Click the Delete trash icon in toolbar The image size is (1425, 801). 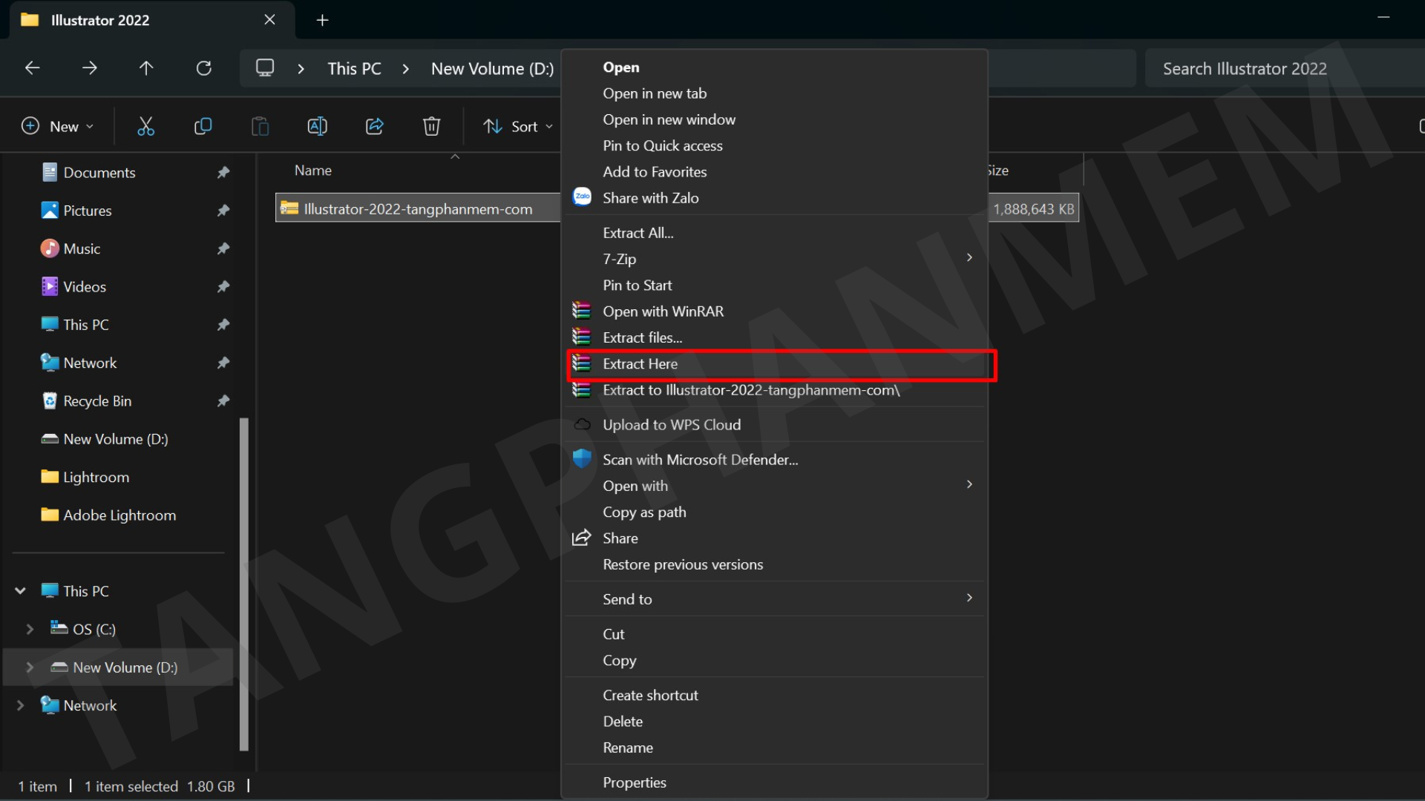point(431,127)
